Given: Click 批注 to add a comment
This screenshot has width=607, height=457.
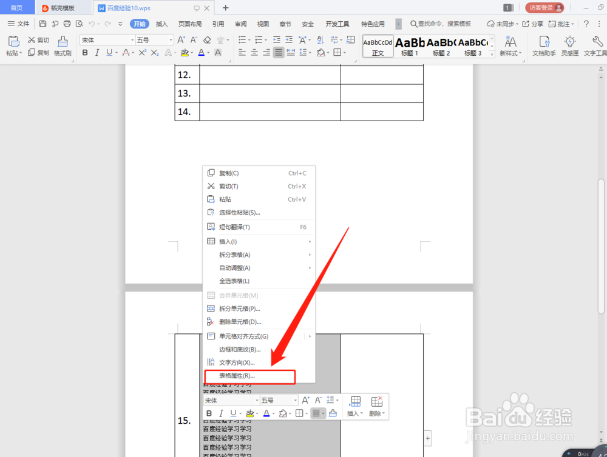Looking at the screenshot, I should pyautogui.click(x=565, y=24).
